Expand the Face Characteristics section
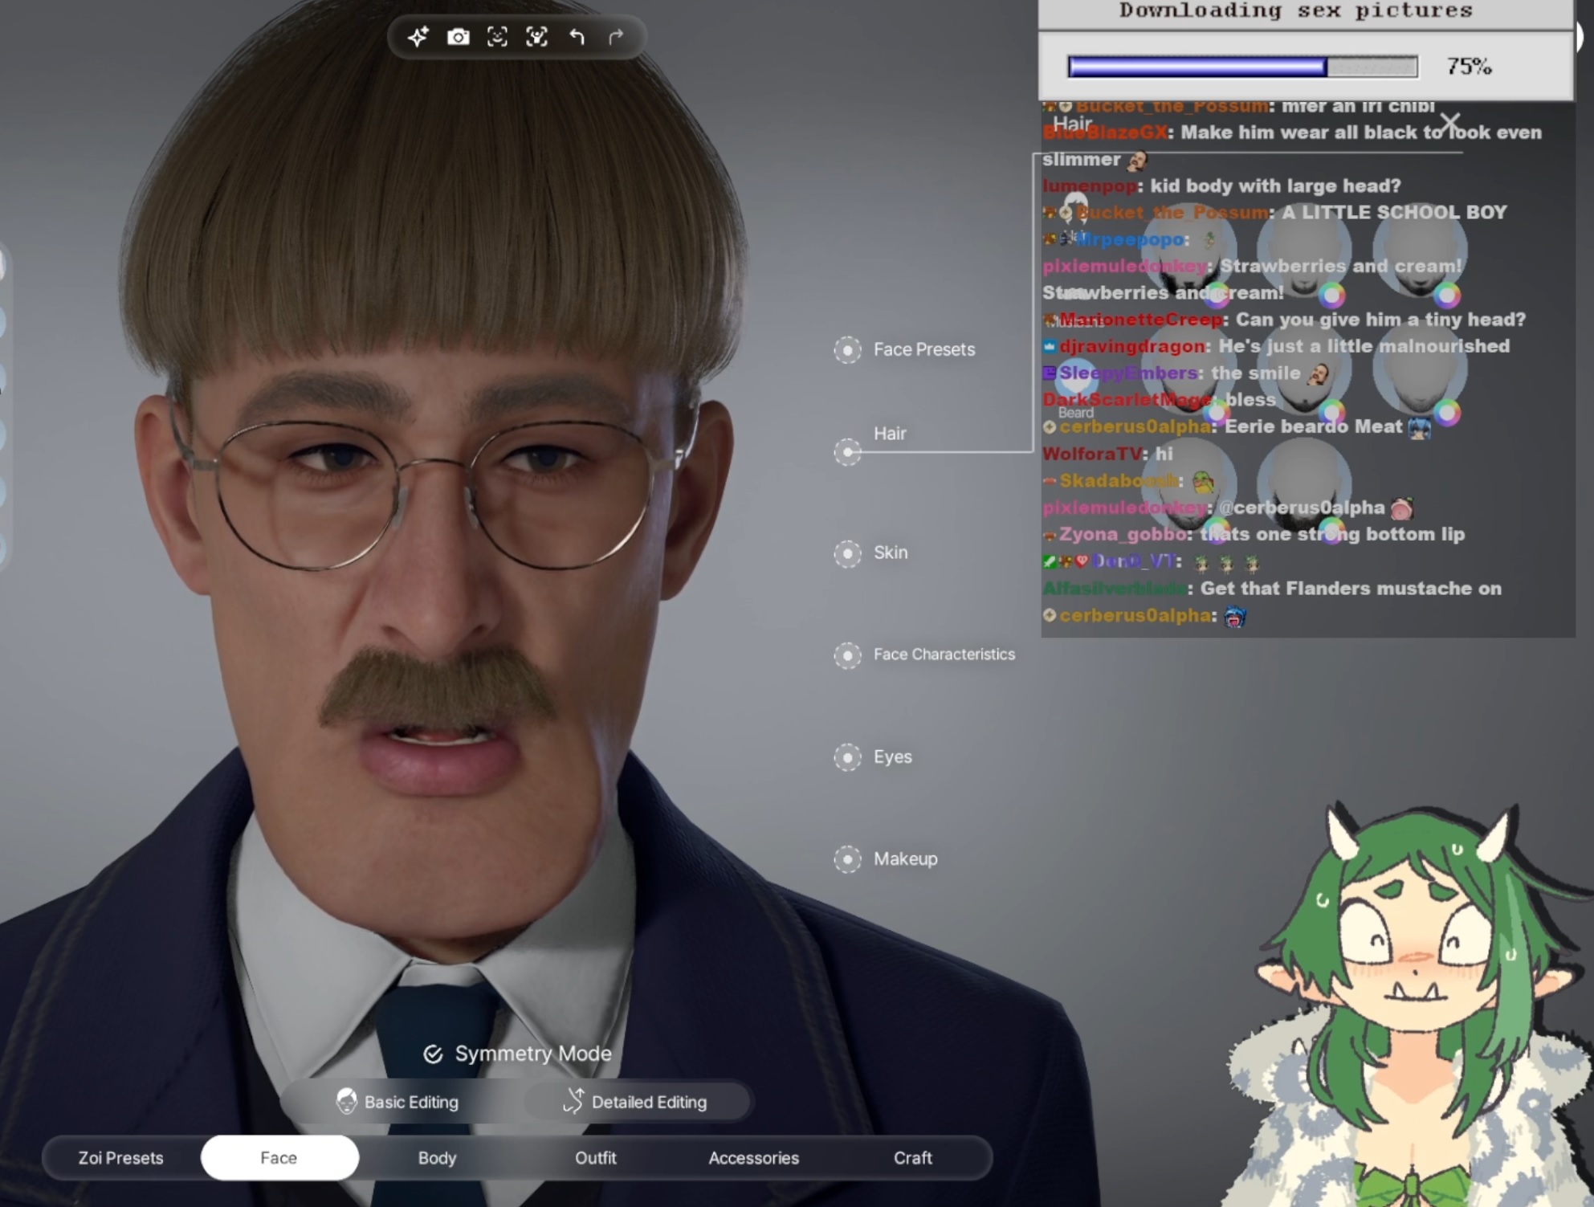This screenshot has height=1207, width=1594. tap(847, 655)
